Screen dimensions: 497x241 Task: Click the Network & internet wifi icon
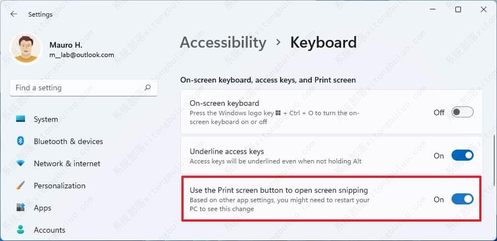coord(21,163)
